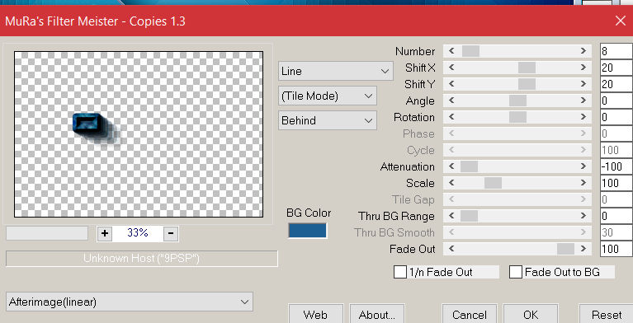This screenshot has width=633, height=323.
Task: Click left arrow of Shift Y slider
Action: tap(451, 84)
